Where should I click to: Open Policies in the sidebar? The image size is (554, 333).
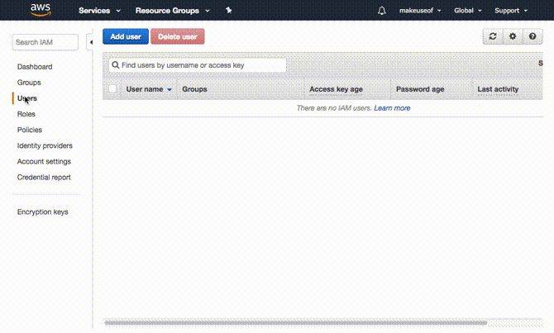pyautogui.click(x=30, y=130)
